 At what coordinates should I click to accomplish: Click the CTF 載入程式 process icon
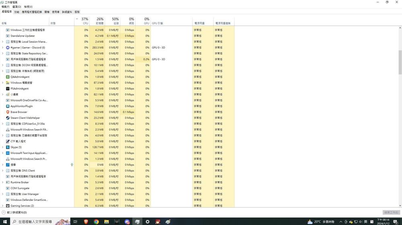8,141
